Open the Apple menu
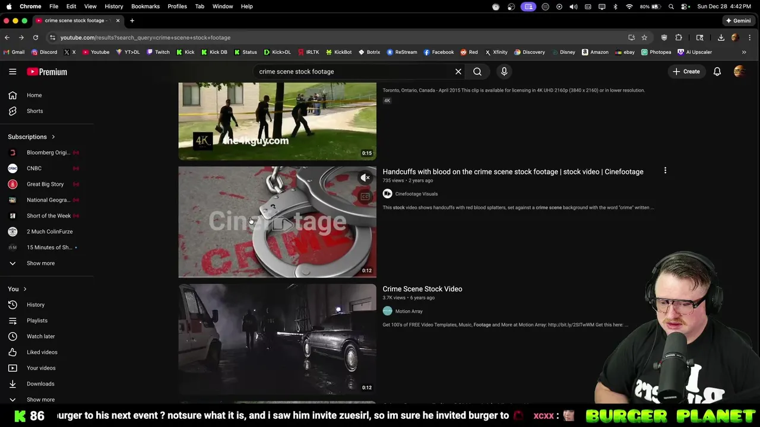Viewport: 760px width, 427px height. tap(8, 7)
